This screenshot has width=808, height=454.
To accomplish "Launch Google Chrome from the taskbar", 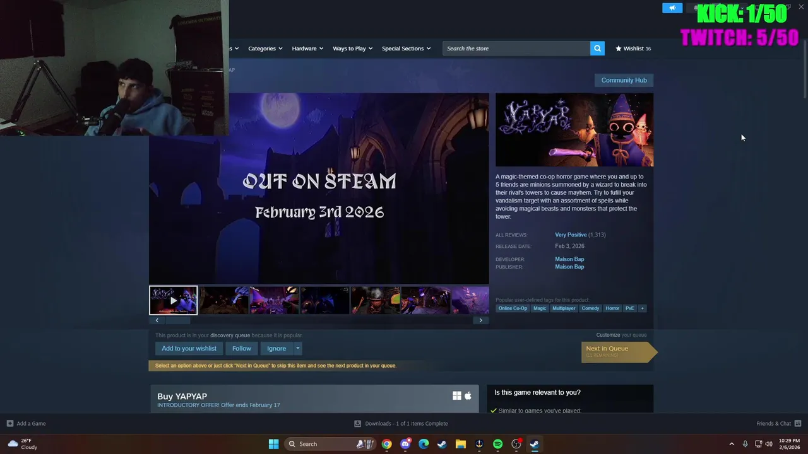I will click(x=386, y=444).
